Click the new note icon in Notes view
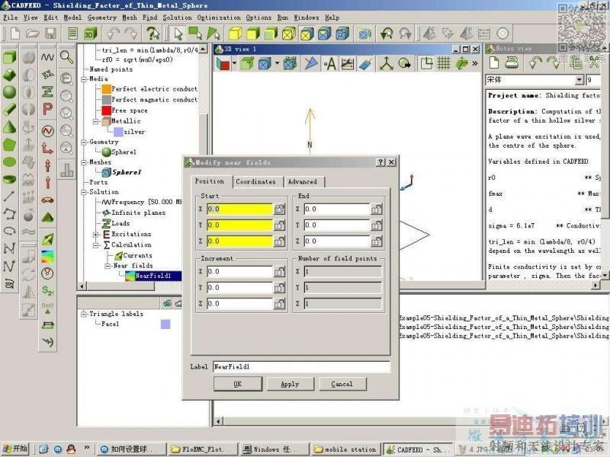Screen dimensions: 610x457 pyautogui.click(x=493, y=62)
